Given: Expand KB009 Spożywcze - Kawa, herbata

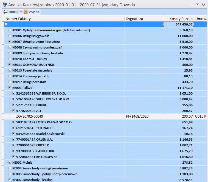Looking at the screenshot, I should point(10,53).
